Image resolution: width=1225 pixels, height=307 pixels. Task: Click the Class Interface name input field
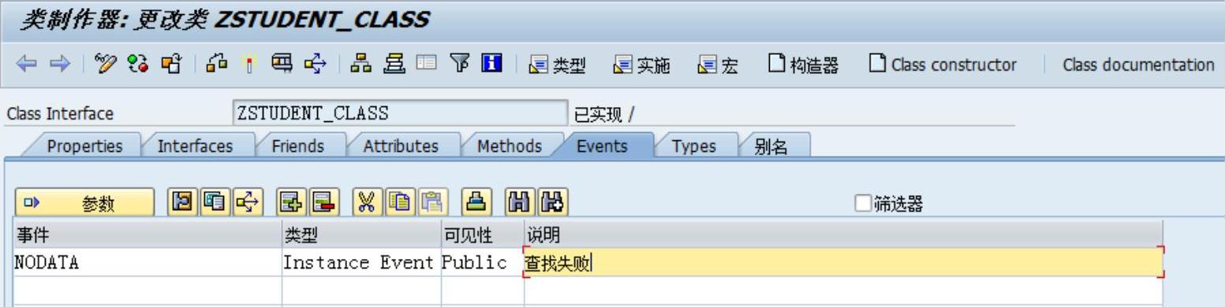pyautogui.click(x=401, y=113)
